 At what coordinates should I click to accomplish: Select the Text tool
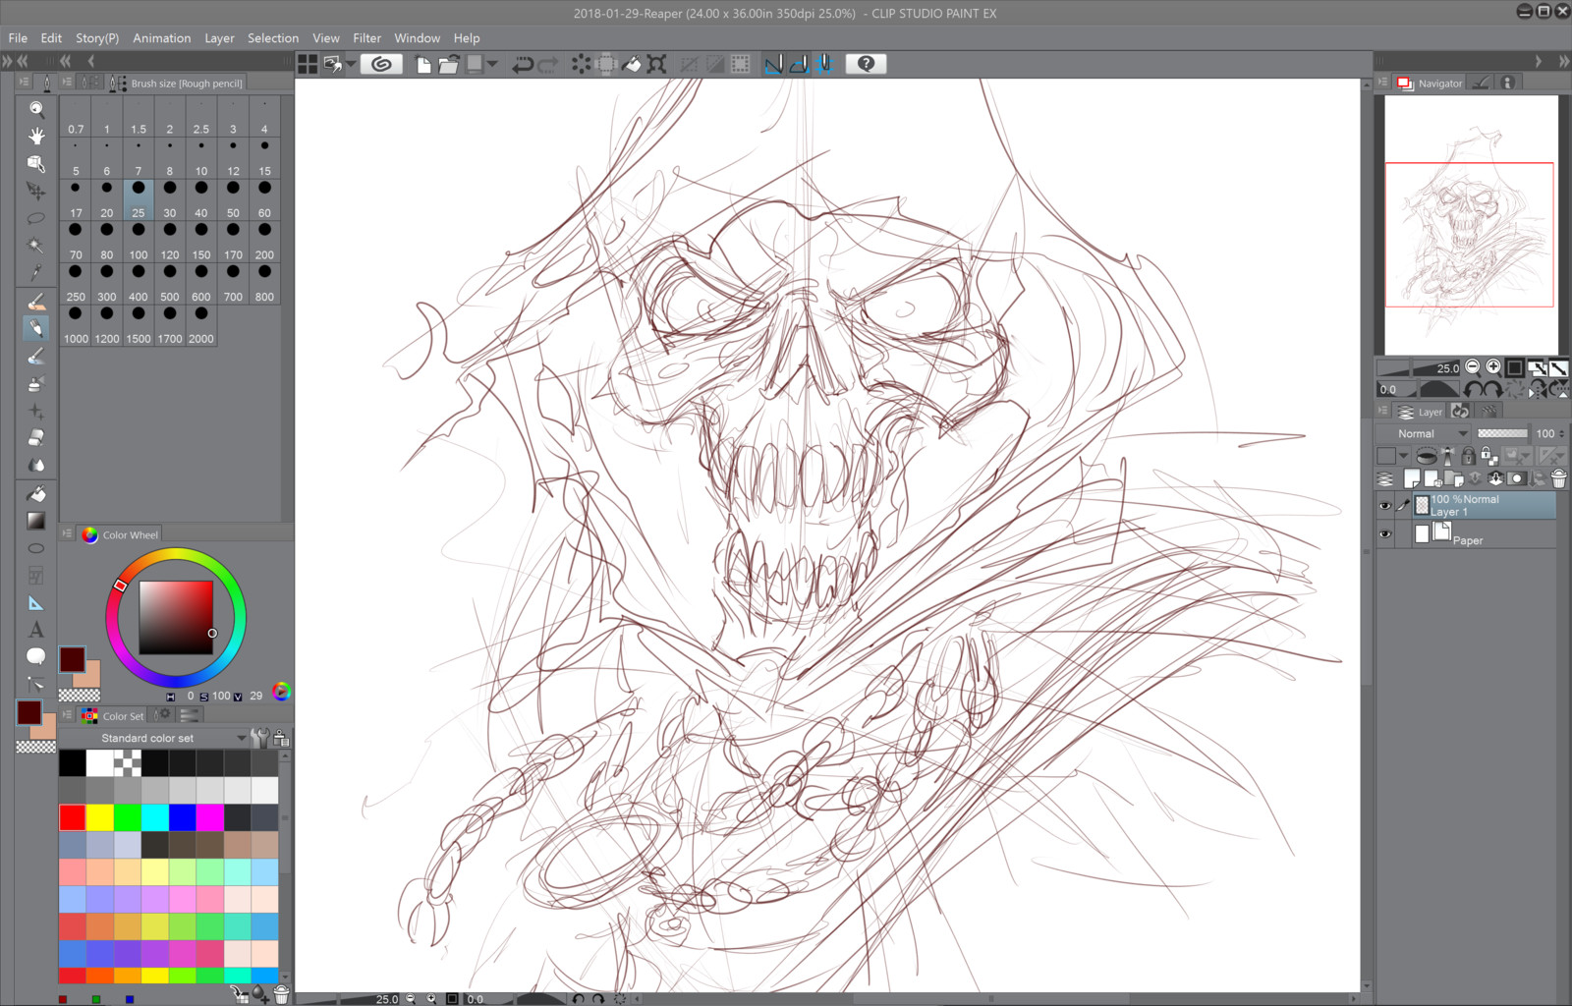[x=36, y=630]
